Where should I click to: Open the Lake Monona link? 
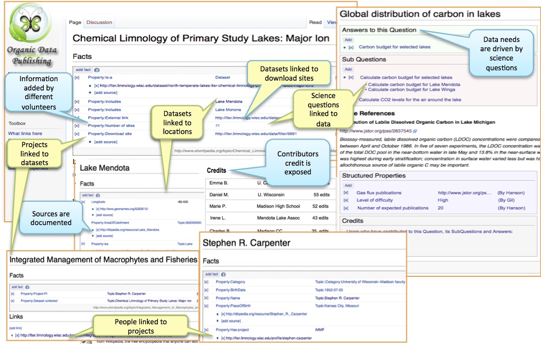click(x=229, y=110)
